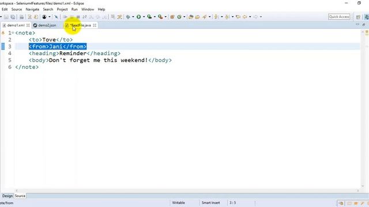The height and width of the screenshot is (207, 369).
Task: Click the Print icon in the toolbar
Action: point(21,17)
